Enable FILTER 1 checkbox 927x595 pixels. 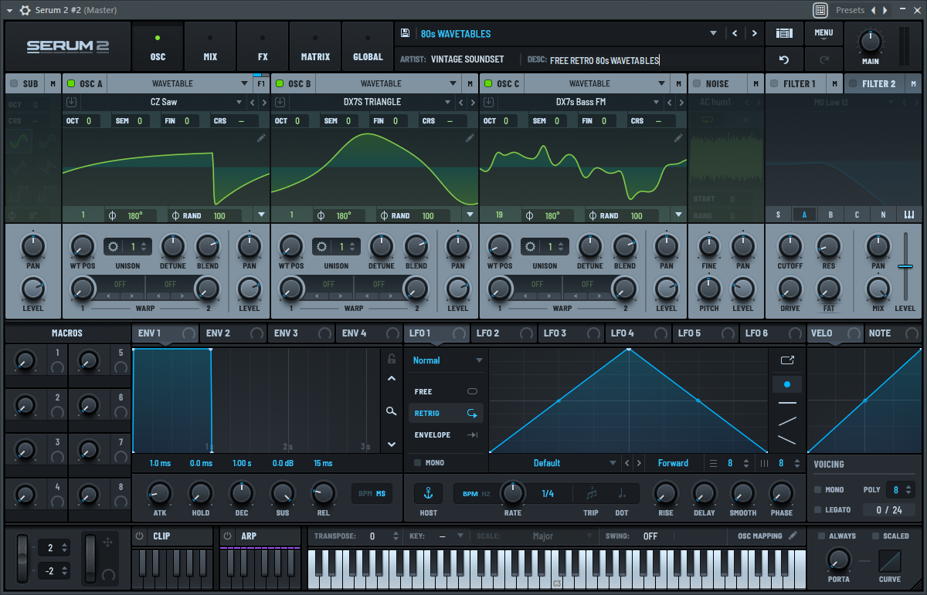click(x=775, y=83)
